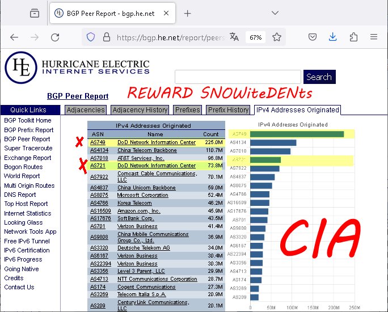Click the browser forward arrow

pyautogui.click(x=35, y=37)
